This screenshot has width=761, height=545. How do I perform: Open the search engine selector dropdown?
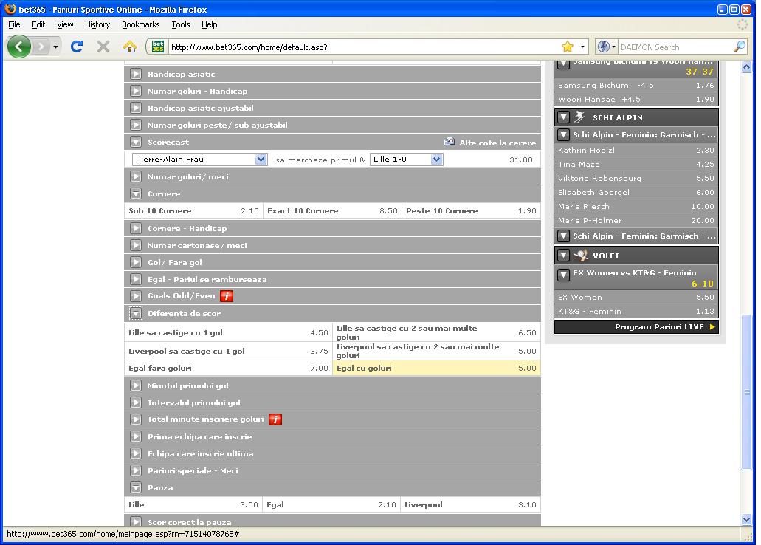(x=614, y=47)
